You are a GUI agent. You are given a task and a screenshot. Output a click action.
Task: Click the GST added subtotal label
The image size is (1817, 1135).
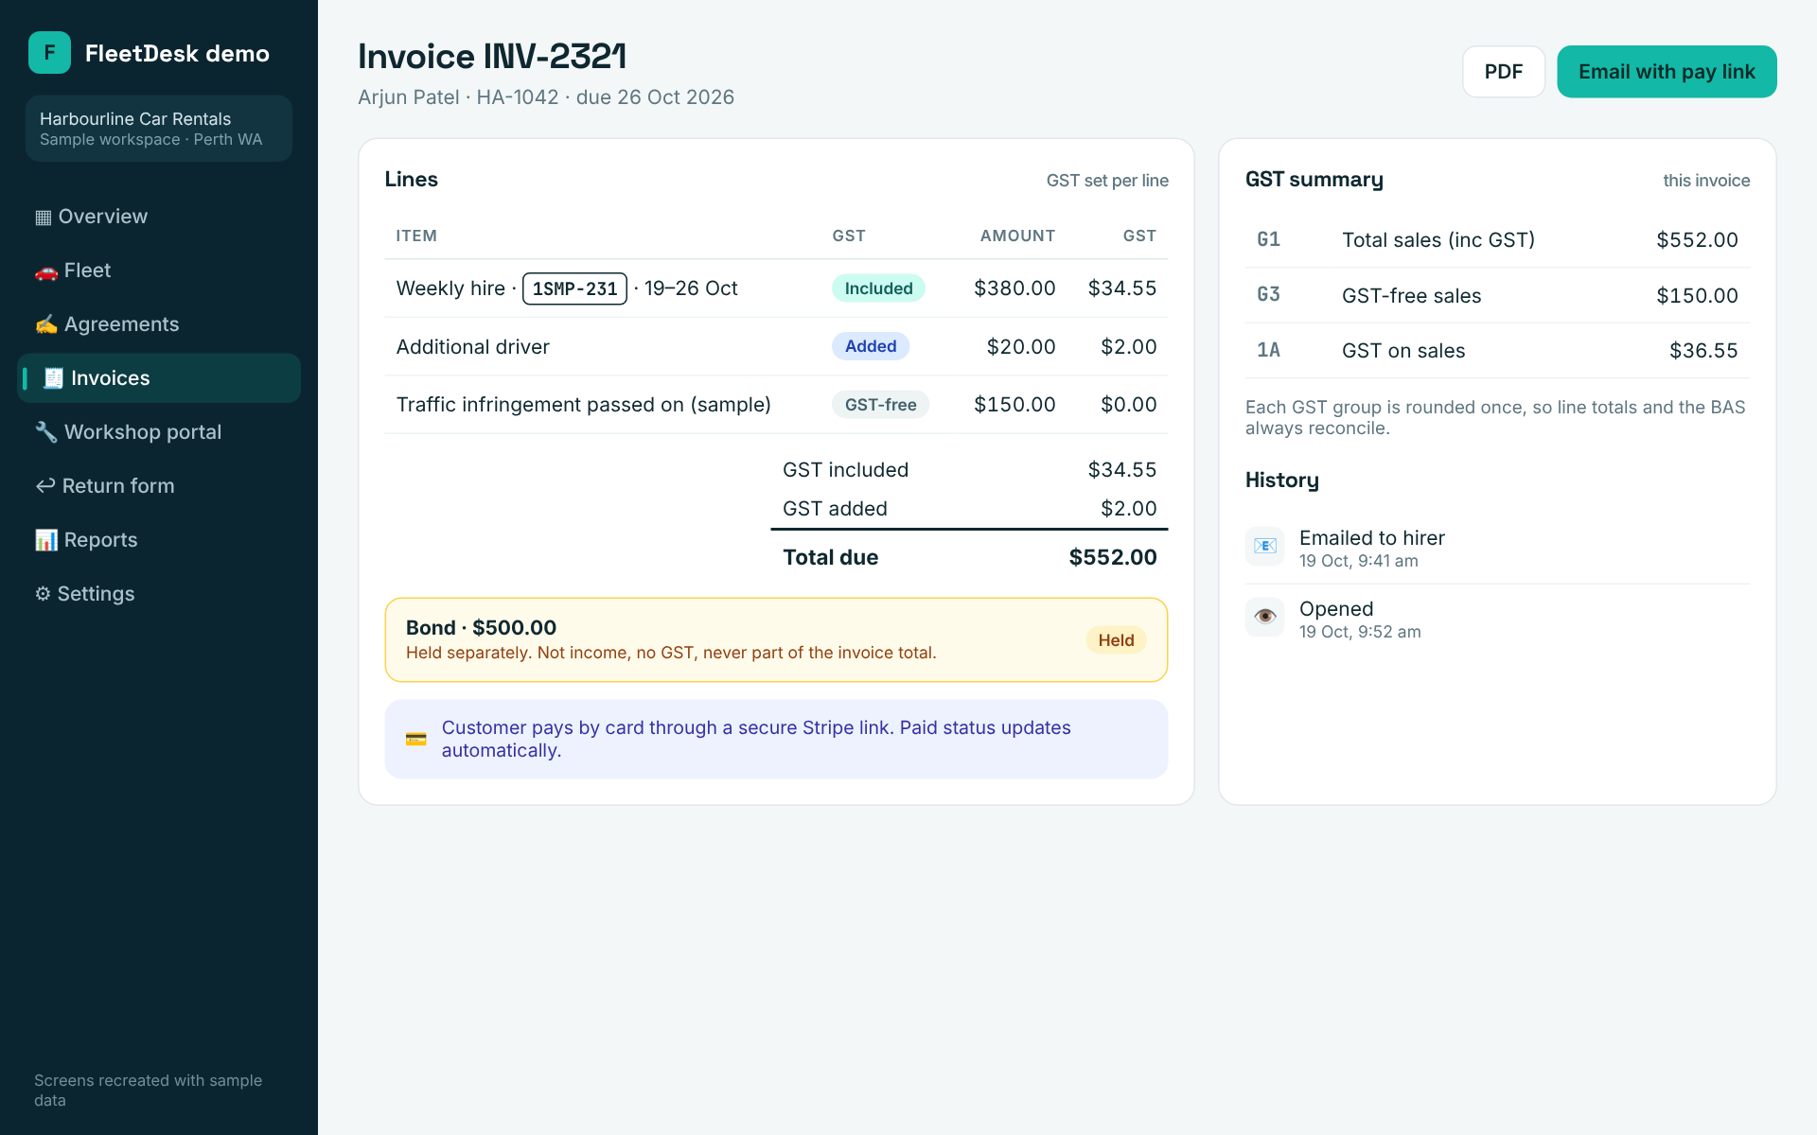pos(835,509)
